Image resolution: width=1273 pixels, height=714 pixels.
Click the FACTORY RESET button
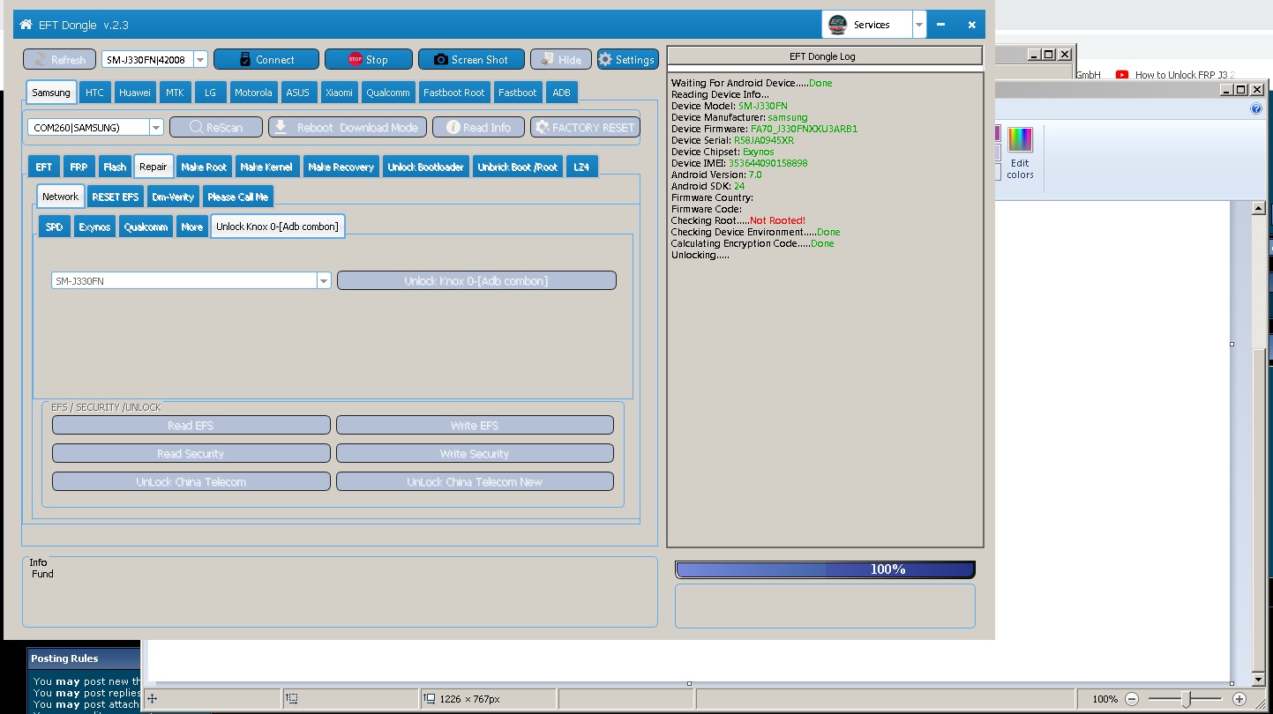point(585,127)
